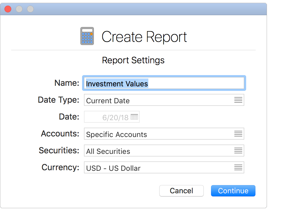
Task: Open the calendar picker in the Date field
Action: pos(134,116)
